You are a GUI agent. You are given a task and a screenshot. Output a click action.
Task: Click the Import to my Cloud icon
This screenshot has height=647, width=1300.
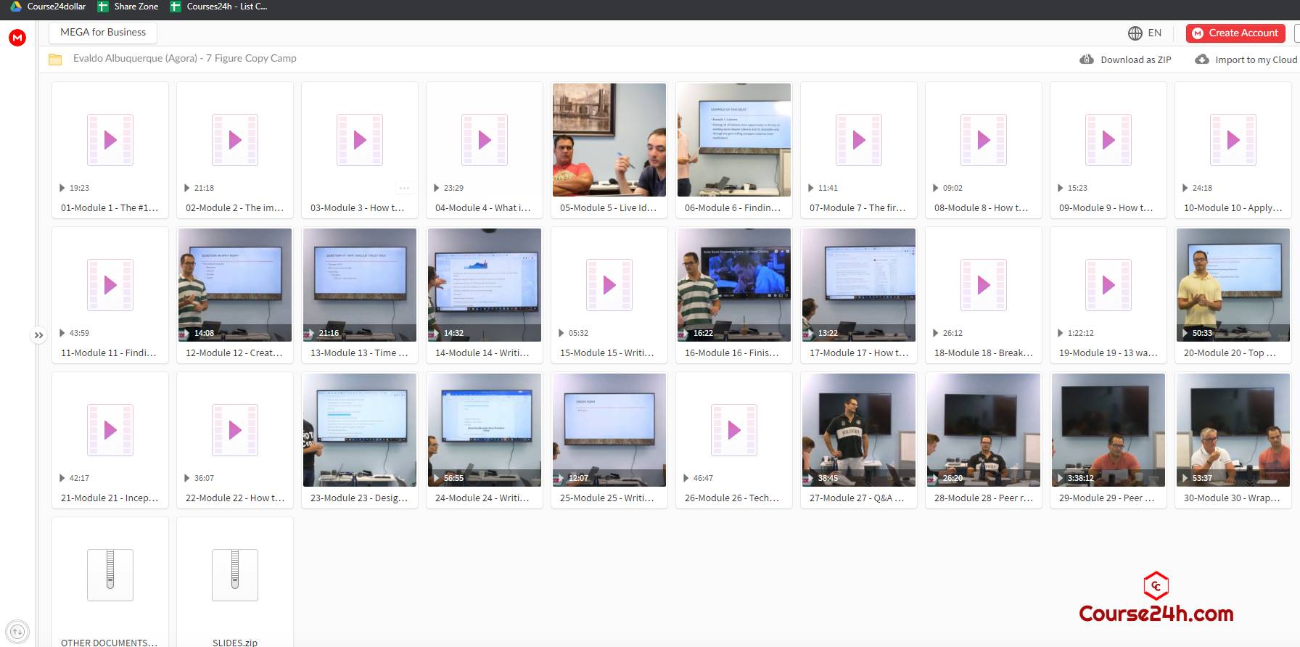[x=1202, y=59]
